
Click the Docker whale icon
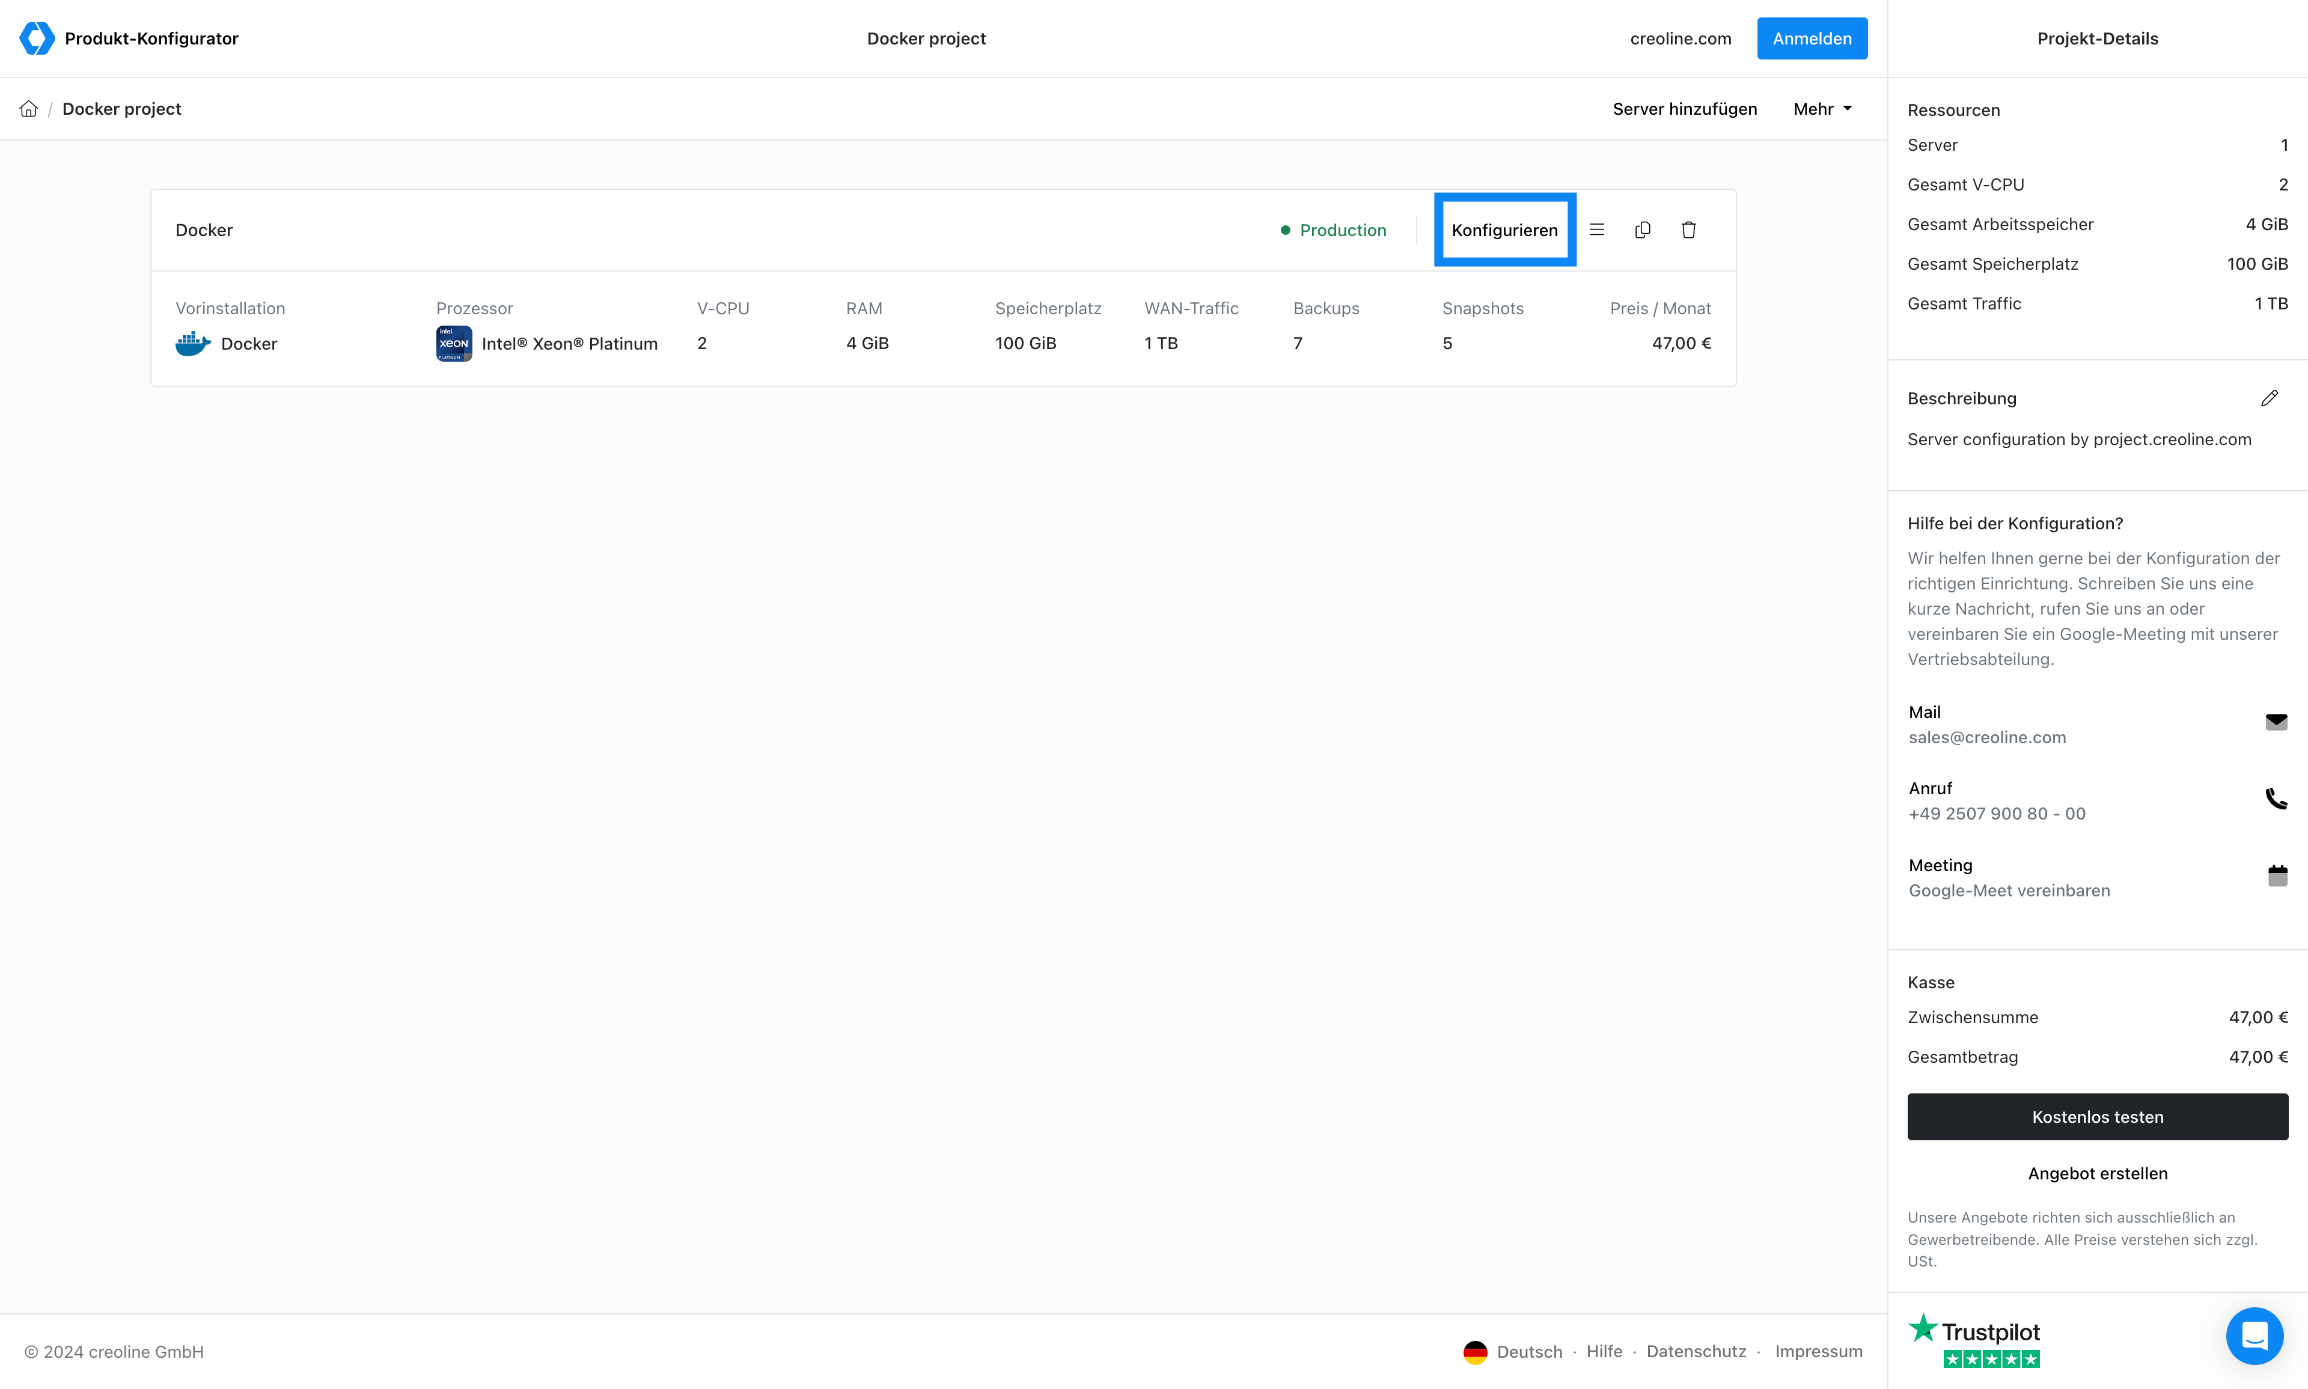click(193, 344)
